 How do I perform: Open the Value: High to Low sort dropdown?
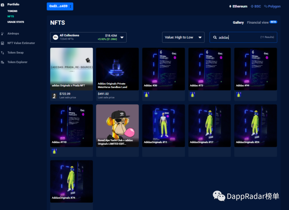pos(183,37)
